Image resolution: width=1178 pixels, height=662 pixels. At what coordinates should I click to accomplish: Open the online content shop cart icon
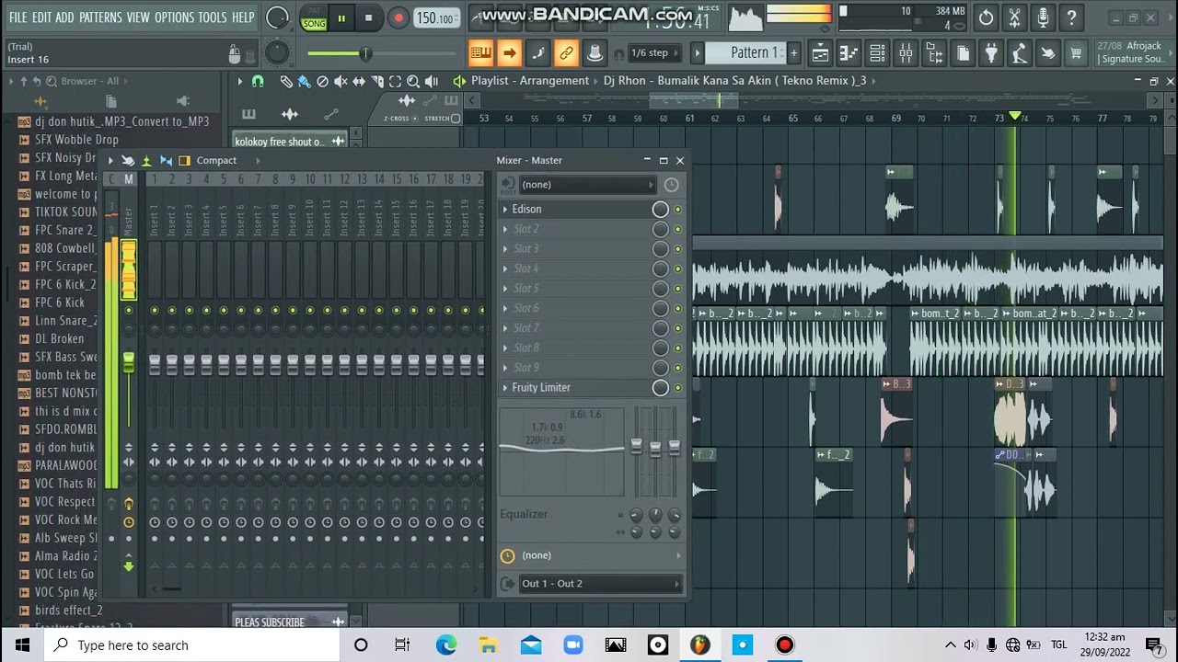[1076, 53]
